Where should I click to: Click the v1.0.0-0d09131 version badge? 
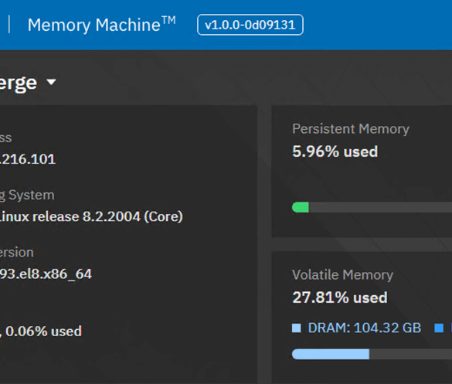[250, 25]
